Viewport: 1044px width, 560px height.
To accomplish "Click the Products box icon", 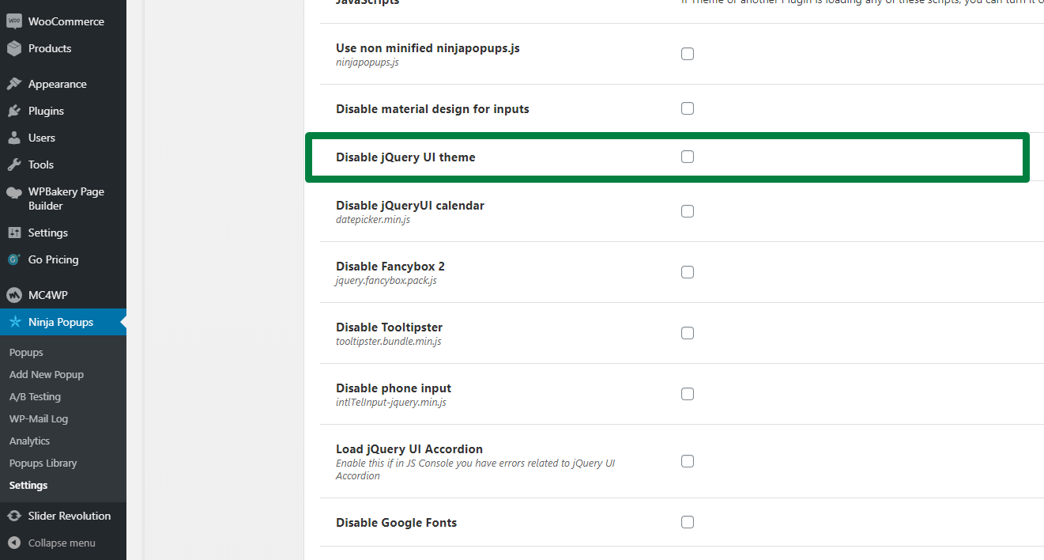I will (13, 48).
